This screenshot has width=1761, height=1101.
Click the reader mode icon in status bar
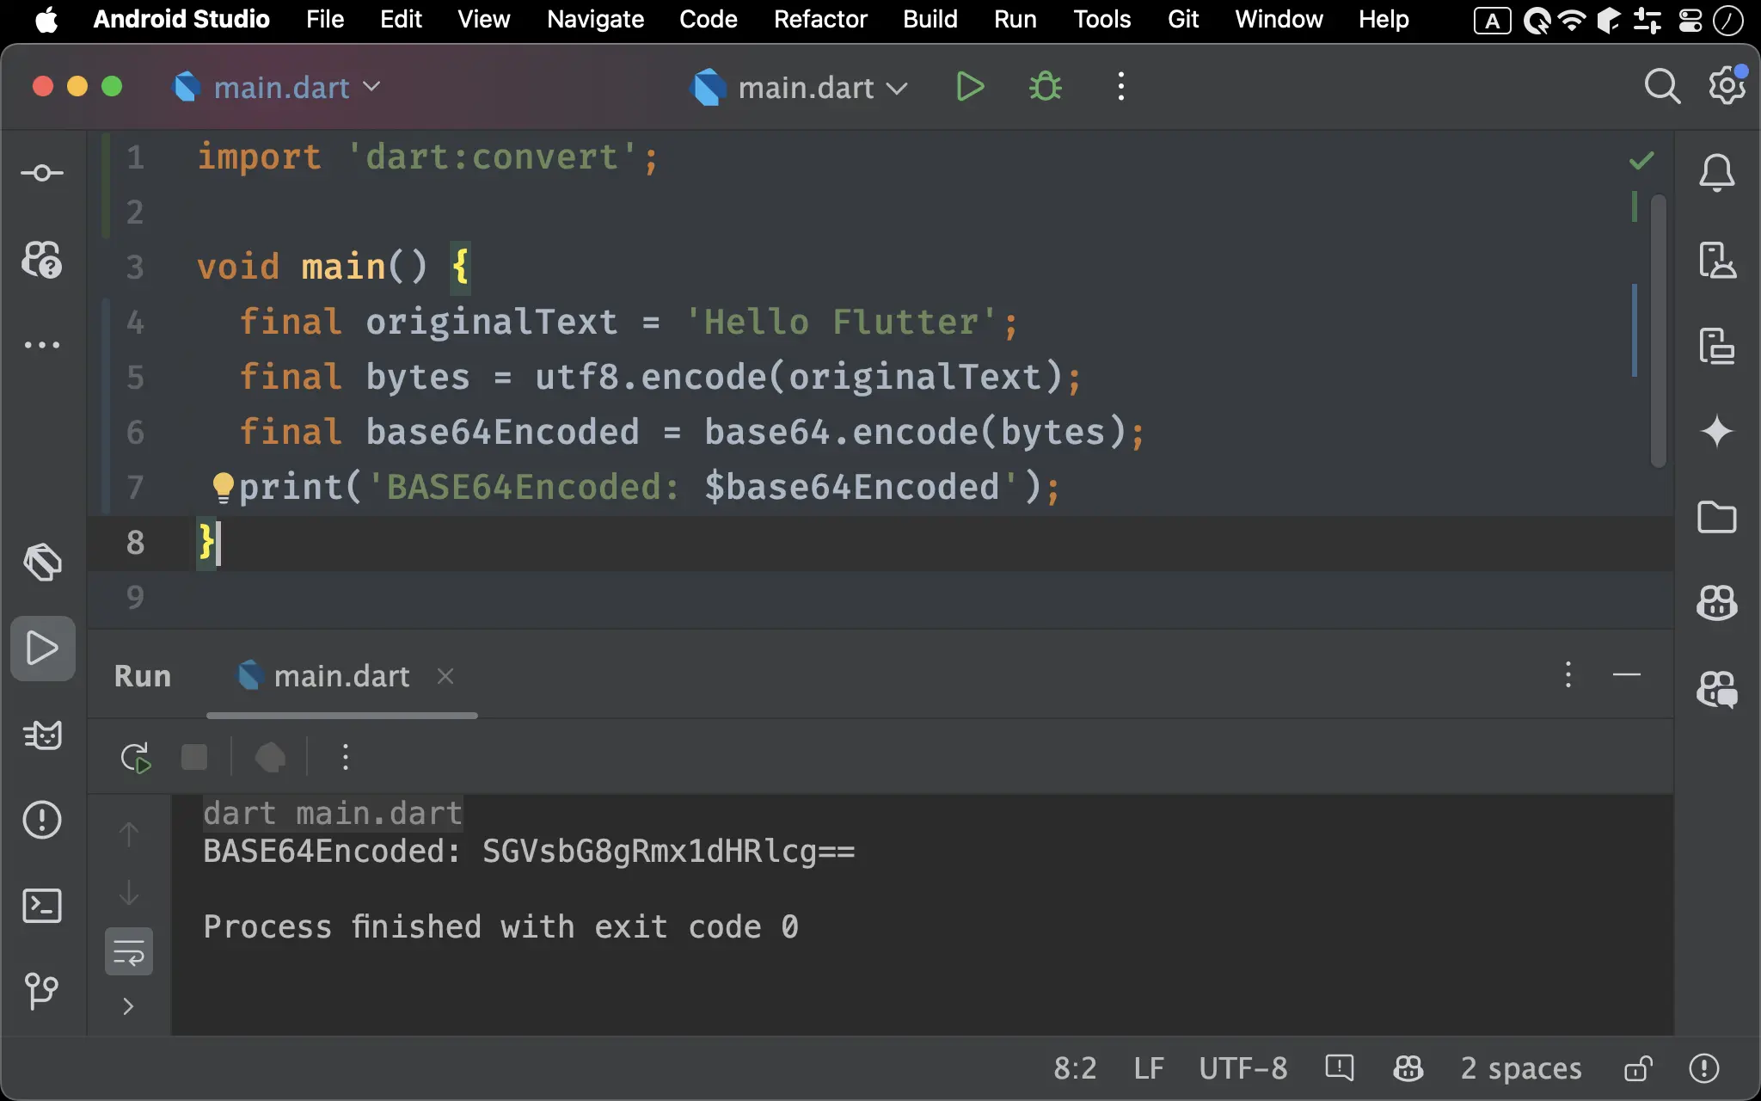coord(1340,1068)
